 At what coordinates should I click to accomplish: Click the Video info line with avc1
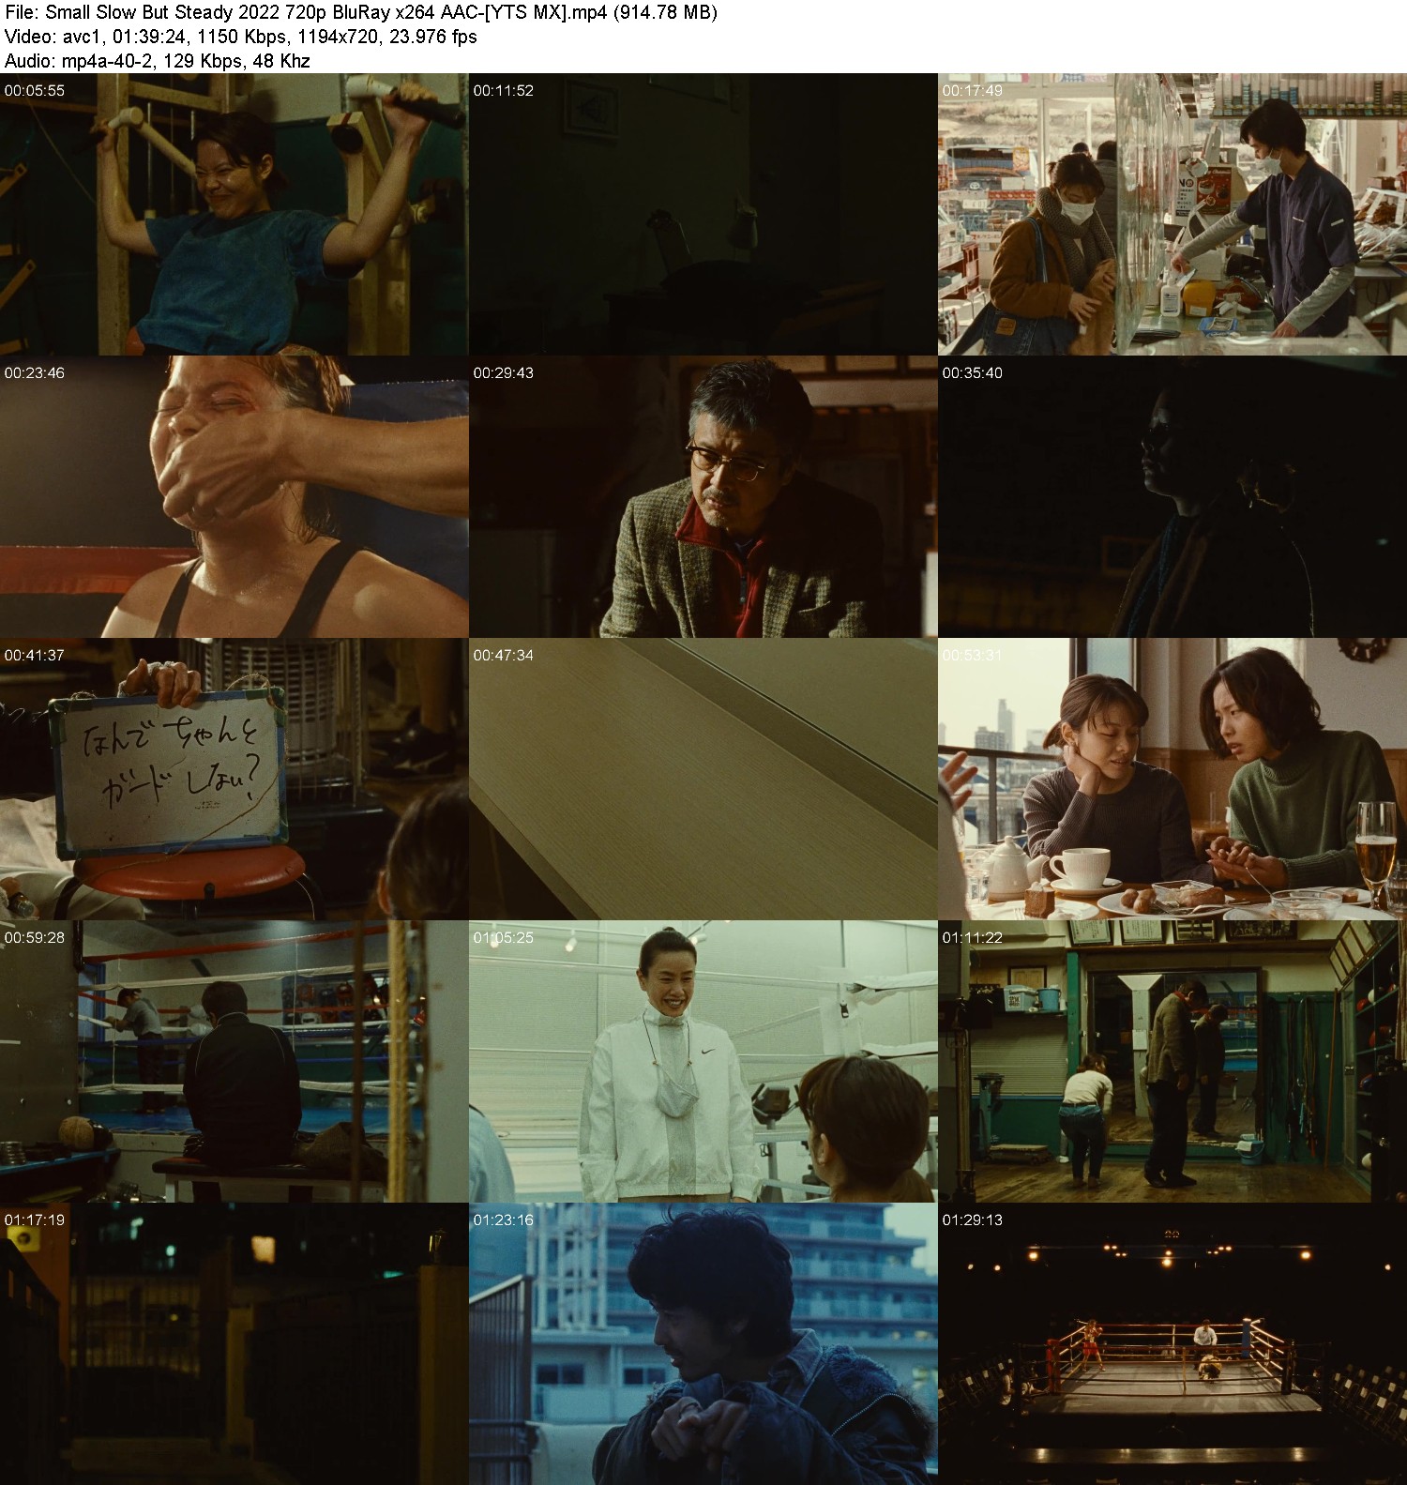click(x=241, y=37)
